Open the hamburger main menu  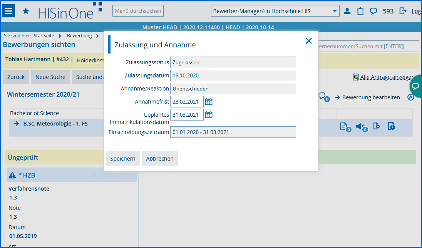(8, 11)
